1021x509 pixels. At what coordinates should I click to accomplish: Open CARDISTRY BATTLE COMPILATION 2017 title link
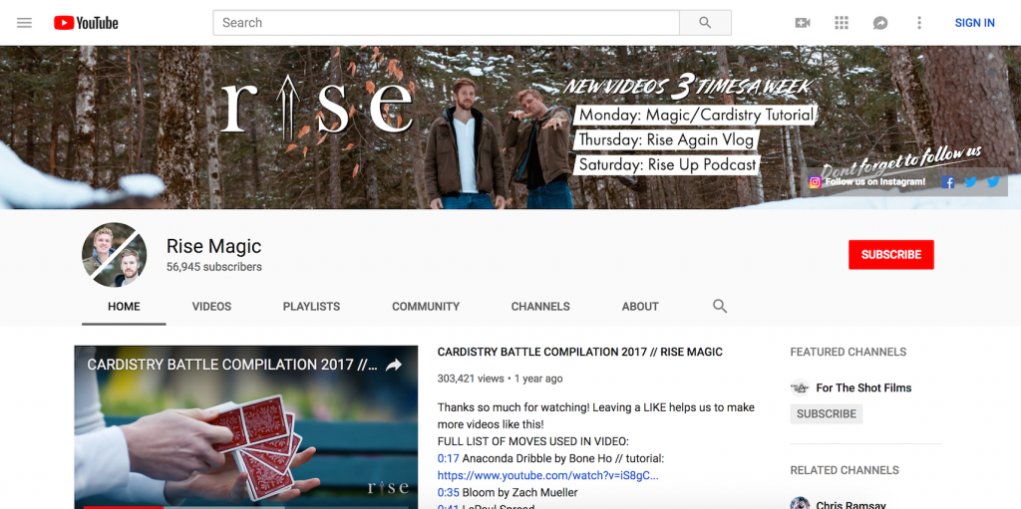click(x=579, y=353)
